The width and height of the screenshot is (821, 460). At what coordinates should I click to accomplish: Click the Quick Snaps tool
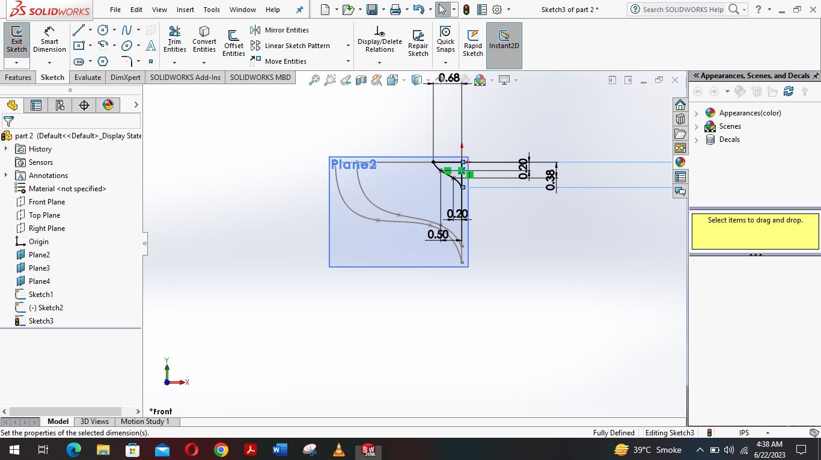[445, 40]
